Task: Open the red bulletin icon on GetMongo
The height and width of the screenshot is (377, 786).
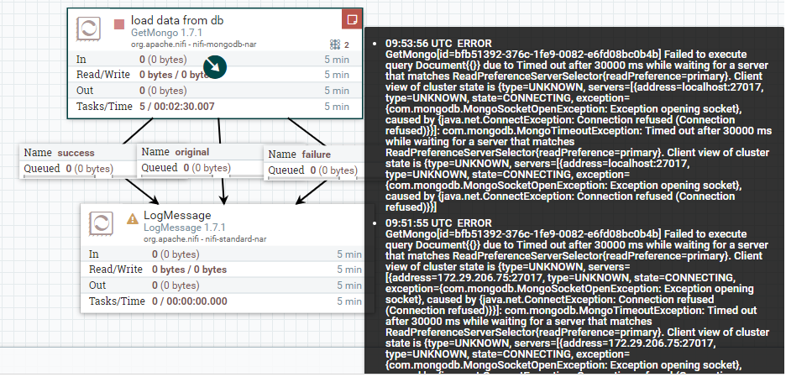Action: [353, 19]
